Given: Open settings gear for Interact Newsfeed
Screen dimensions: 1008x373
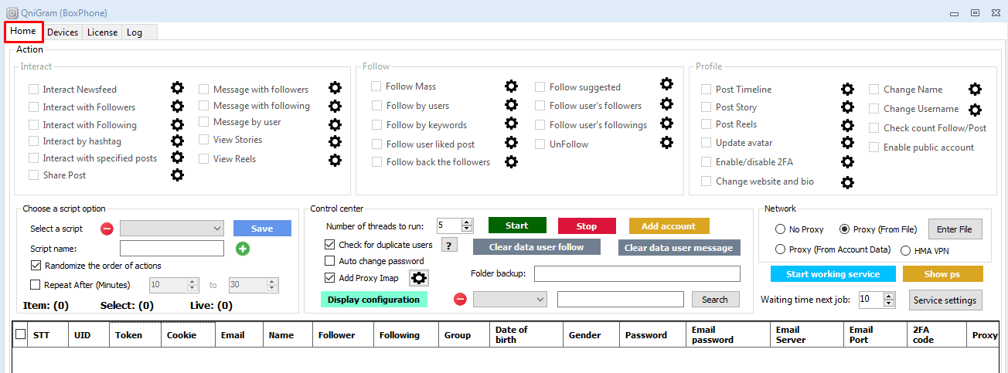Looking at the screenshot, I should 177,89.
